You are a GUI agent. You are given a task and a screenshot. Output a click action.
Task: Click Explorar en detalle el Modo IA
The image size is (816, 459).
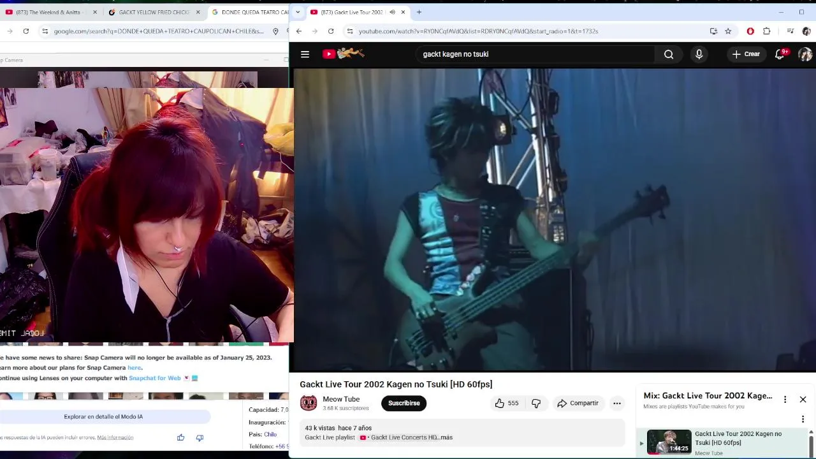pyautogui.click(x=103, y=416)
